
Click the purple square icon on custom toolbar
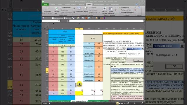pyautogui.click(x=104, y=18)
